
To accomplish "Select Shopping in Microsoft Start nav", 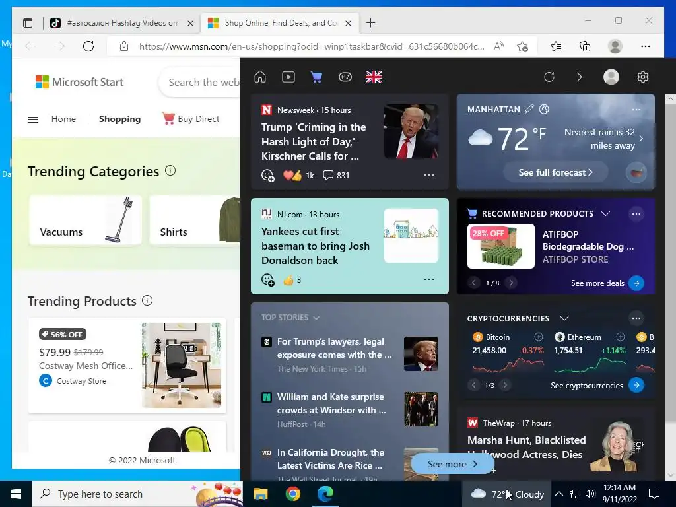I will click(120, 119).
